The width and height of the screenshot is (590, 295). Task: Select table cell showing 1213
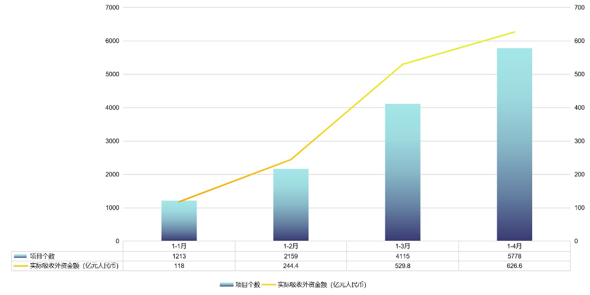point(179,256)
